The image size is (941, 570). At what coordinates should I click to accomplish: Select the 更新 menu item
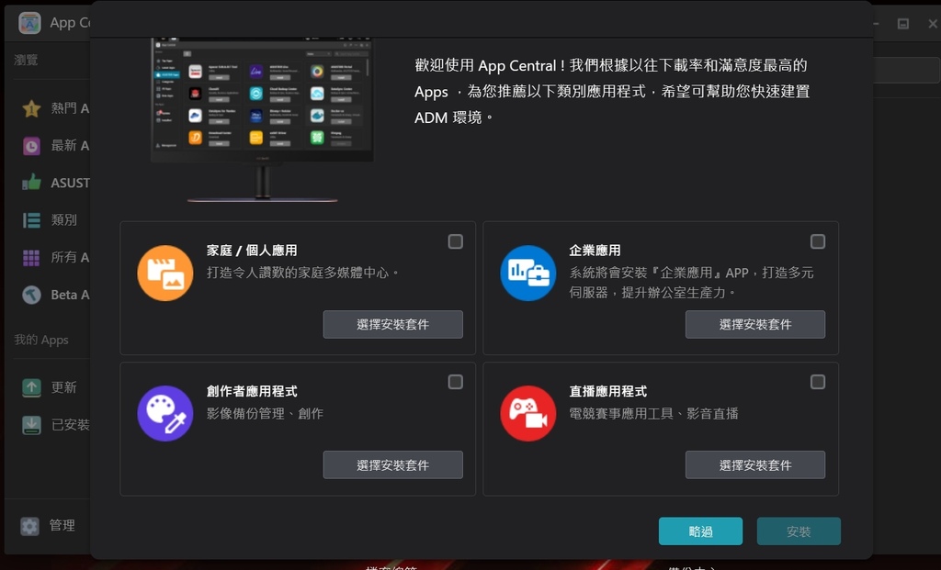point(63,387)
